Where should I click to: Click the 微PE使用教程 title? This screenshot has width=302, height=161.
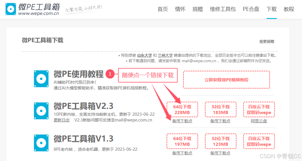[79, 74]
